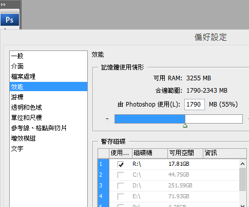Select 一般 in the preferences list
This screenshot has height=207, width=249.
pyautogui.click(x=48, y=56)
